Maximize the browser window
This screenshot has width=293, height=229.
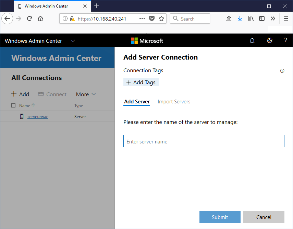click(x=269, y=6)
